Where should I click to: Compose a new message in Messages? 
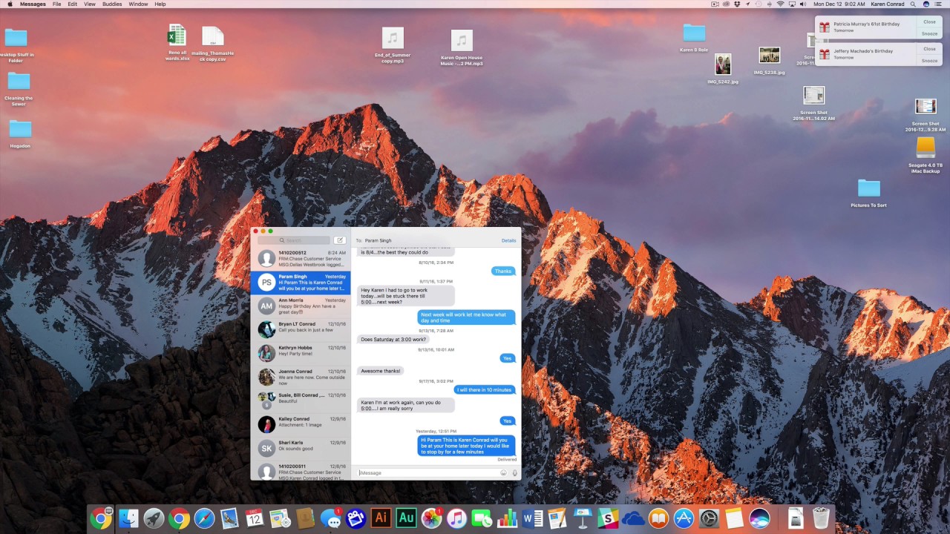[340, 240]
